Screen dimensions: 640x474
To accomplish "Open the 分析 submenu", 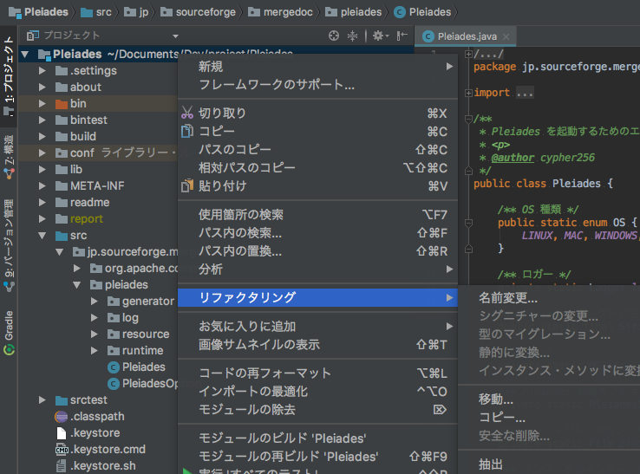I will point(317,269).
